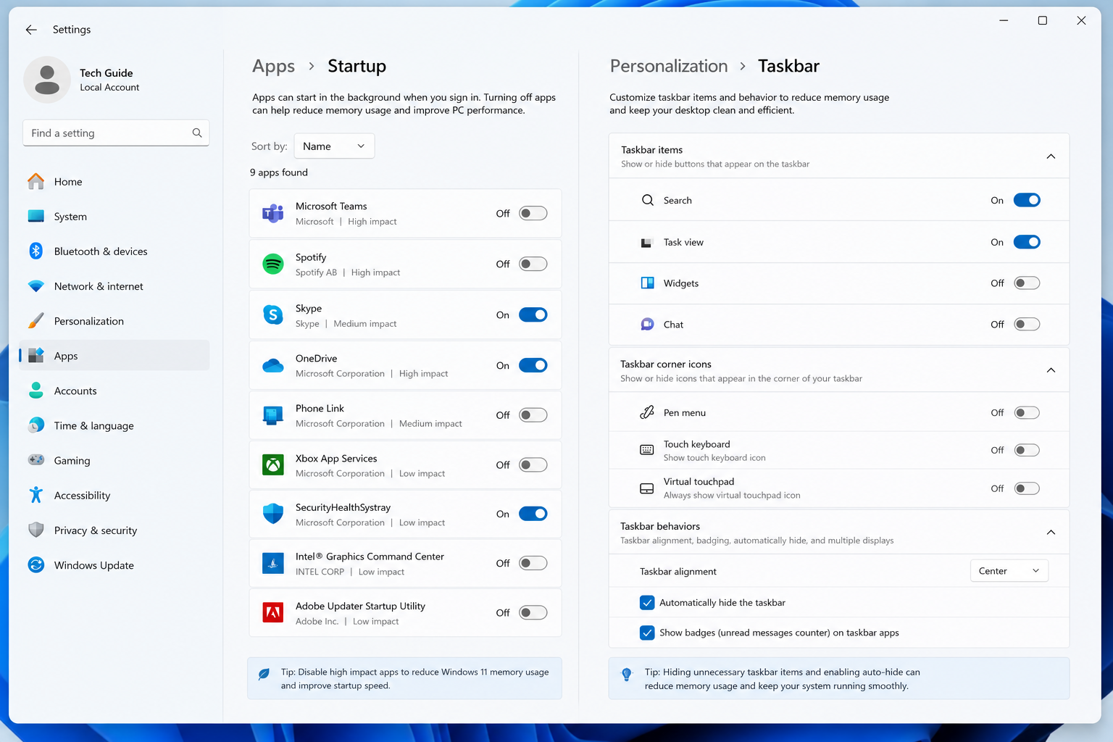Click the Phone Link app icon
This screenshot has width=1113, height=742.
point(273,415)
